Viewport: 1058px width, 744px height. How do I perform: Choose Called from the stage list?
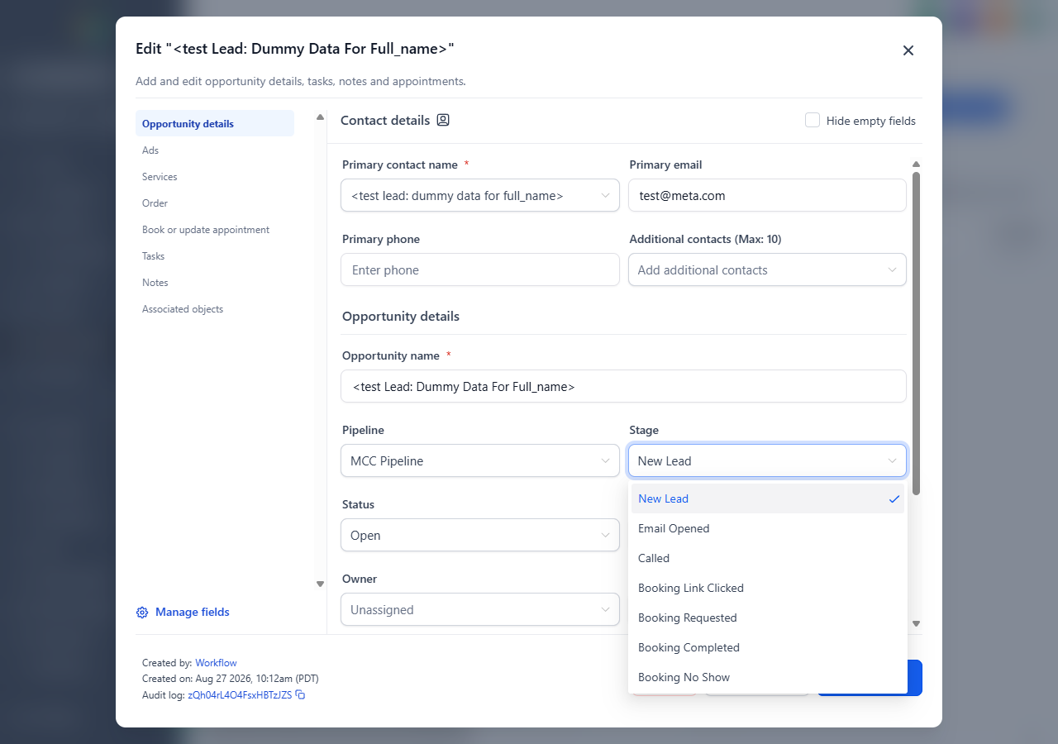(768, 558)
